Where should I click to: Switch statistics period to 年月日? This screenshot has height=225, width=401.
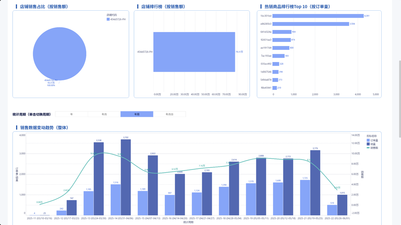pyautogui.click(x=169, y=114)
